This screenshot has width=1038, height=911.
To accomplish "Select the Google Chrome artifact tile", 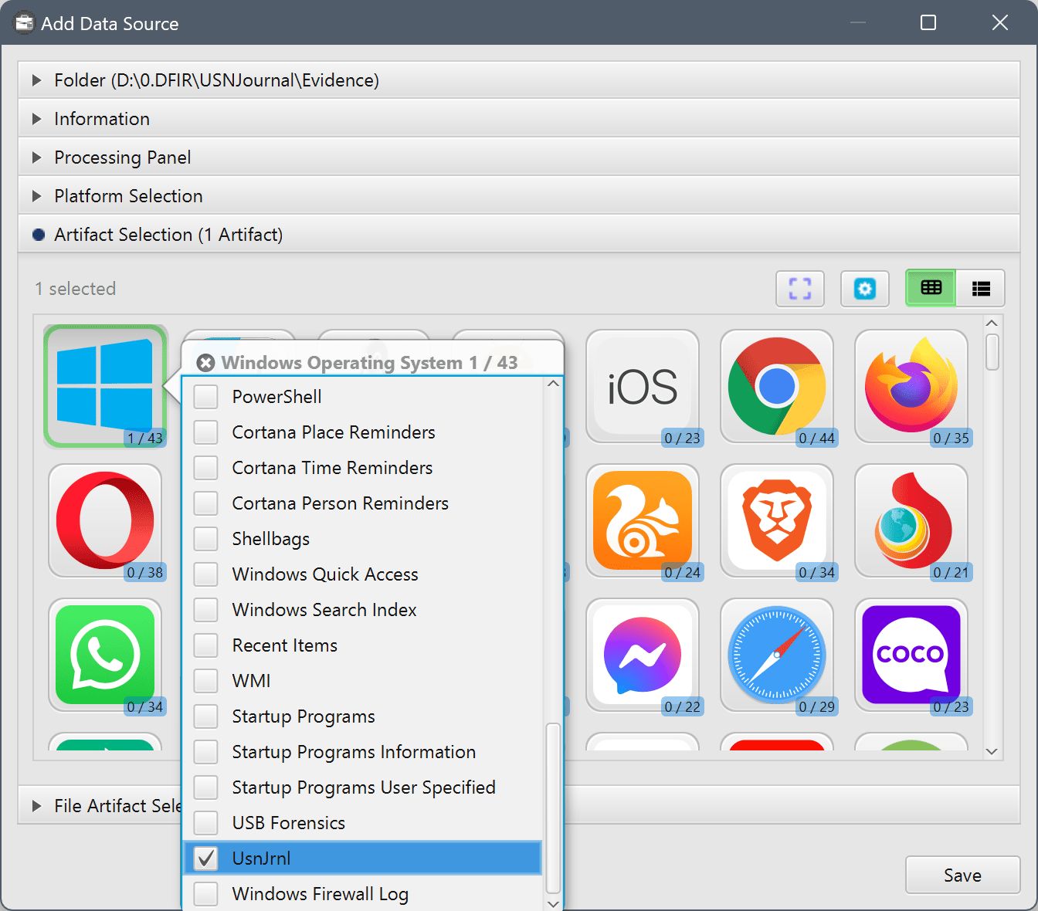I will pyautogui.click(x=777, y=387).
